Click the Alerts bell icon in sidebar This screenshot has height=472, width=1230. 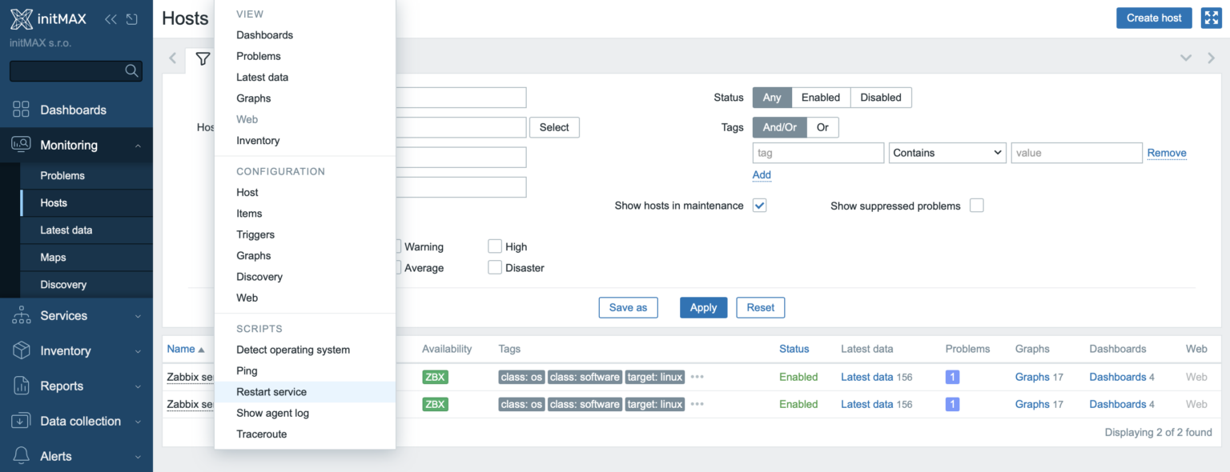click(x=22, y=456)
